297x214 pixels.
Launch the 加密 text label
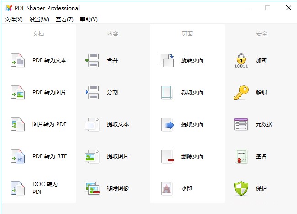pos(261,60)
